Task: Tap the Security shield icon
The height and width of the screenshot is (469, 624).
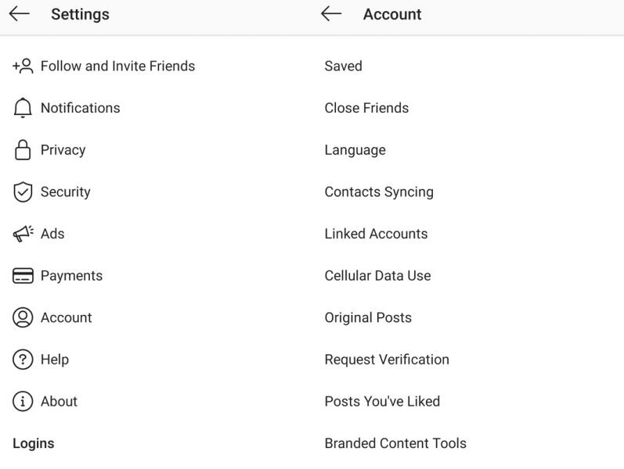Action: pyautogui.click(x=23, y=192)
